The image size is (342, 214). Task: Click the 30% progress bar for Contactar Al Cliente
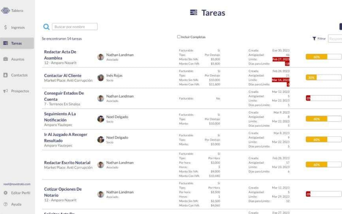[x=324, y=77]
